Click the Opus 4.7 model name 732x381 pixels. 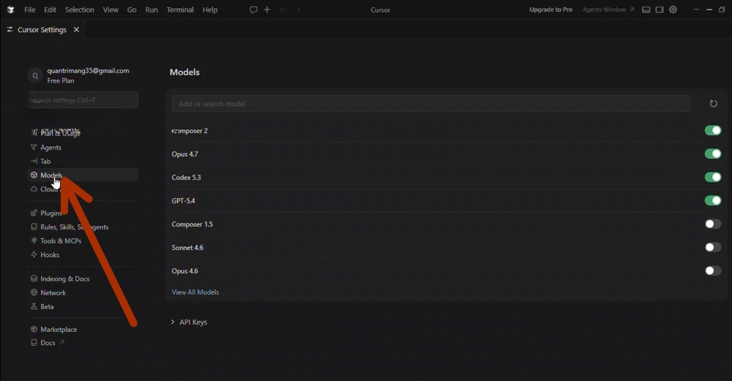point(185,154)
